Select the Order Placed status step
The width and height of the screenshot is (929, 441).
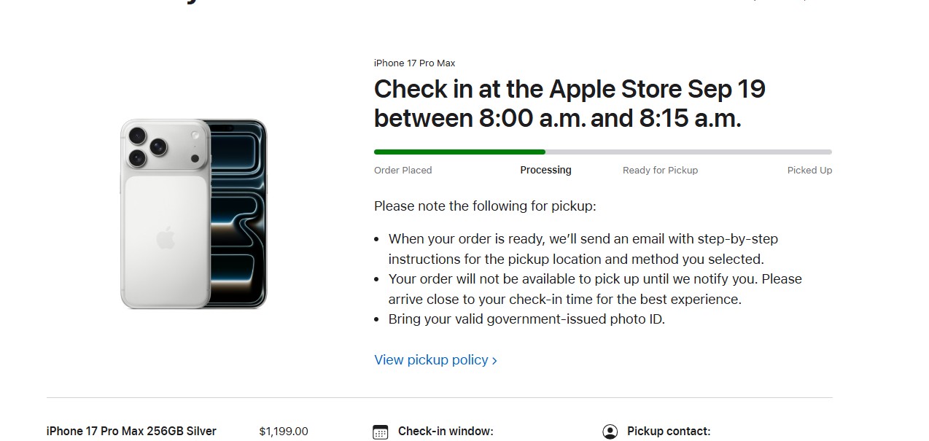(403, 171)
